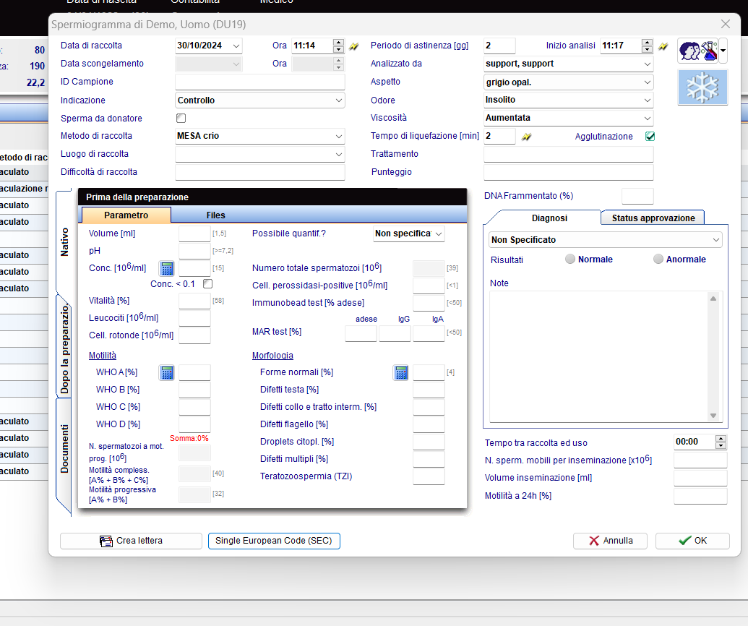Open the patient couple lab icon button
Viewport: 748px width, 626px height.
pyautogui.click(x=698, y=51)
